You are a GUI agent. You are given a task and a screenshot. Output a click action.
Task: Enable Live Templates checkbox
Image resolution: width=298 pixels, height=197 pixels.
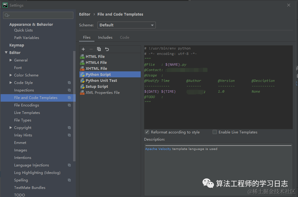[x=215, y=132]
